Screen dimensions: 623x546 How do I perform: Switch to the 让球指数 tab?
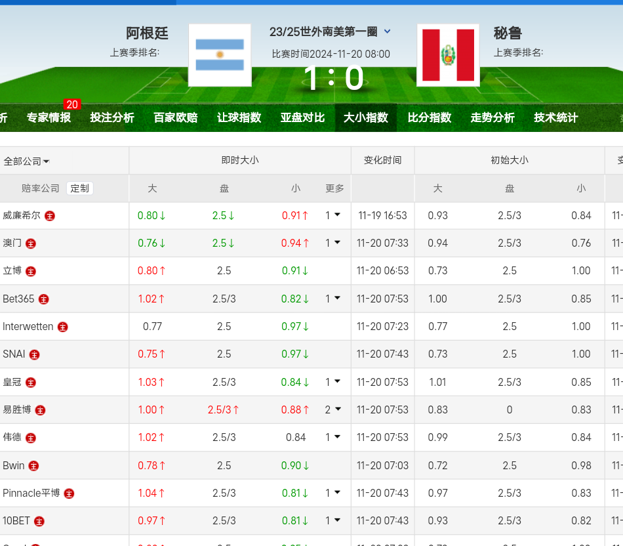coord(239,117)
